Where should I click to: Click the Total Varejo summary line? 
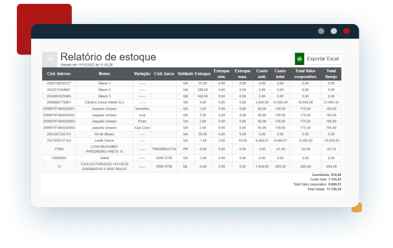click(324, 190)
